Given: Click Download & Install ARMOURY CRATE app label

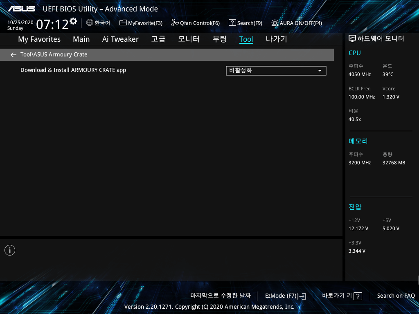Looking at the screenshot, I should [x=73, y=70].
